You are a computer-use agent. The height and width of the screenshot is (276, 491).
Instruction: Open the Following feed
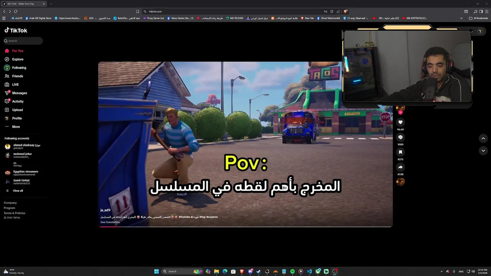(19, 67)
